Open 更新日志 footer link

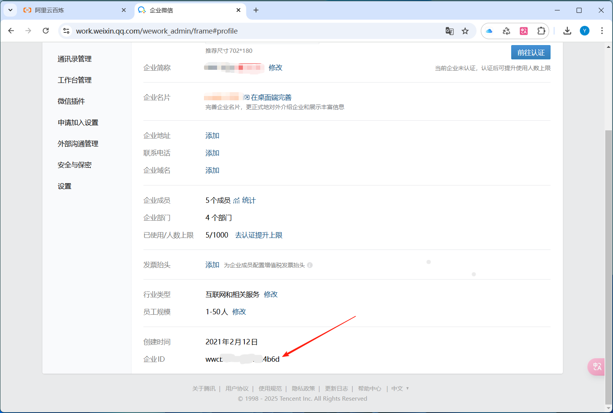tap(337, 389)
